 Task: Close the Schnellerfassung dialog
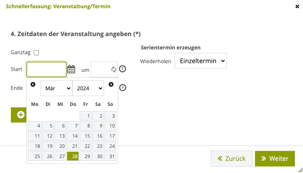(x=297, y=7)
